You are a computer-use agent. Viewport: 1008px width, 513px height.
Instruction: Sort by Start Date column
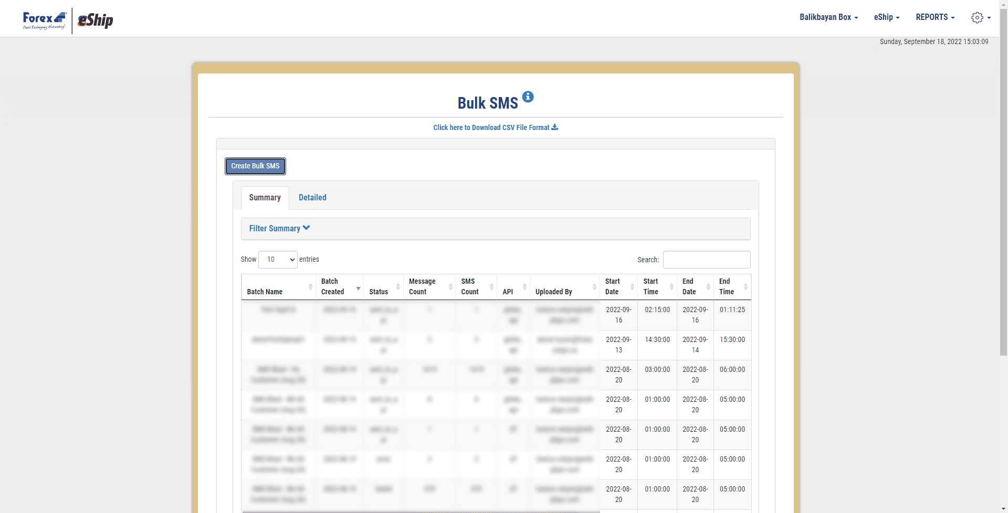coord(618,287)
